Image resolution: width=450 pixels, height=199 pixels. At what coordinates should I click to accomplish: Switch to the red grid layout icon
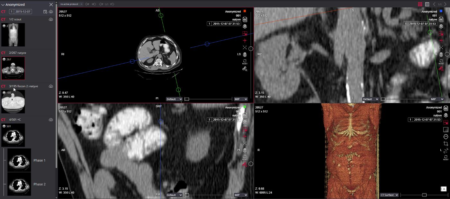click(420, 4)
